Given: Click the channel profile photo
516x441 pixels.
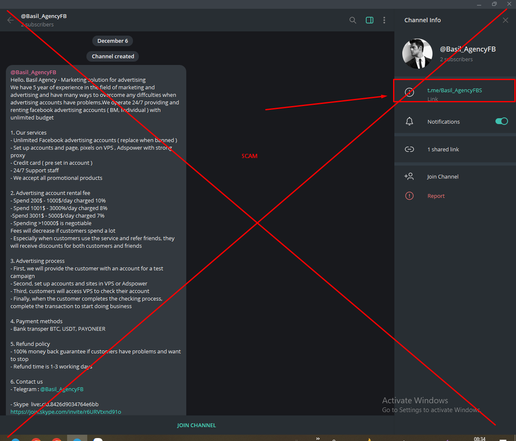Looking at the screenshot, I should pyautogui.click(x=417, y=54).
